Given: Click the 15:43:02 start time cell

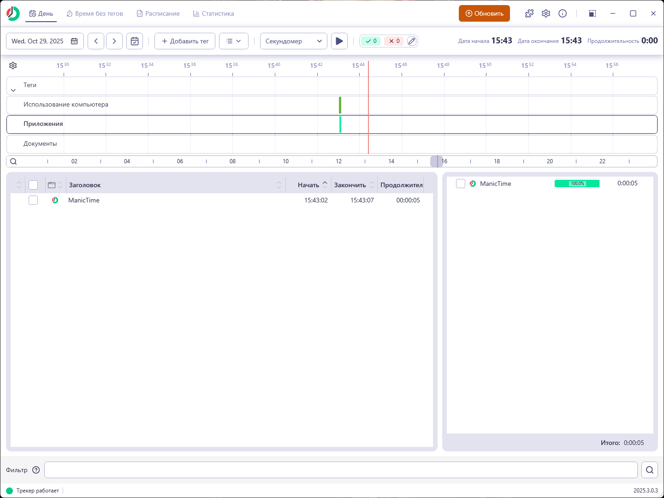Looking at the screenshot, I should click(x=316, y=200).
